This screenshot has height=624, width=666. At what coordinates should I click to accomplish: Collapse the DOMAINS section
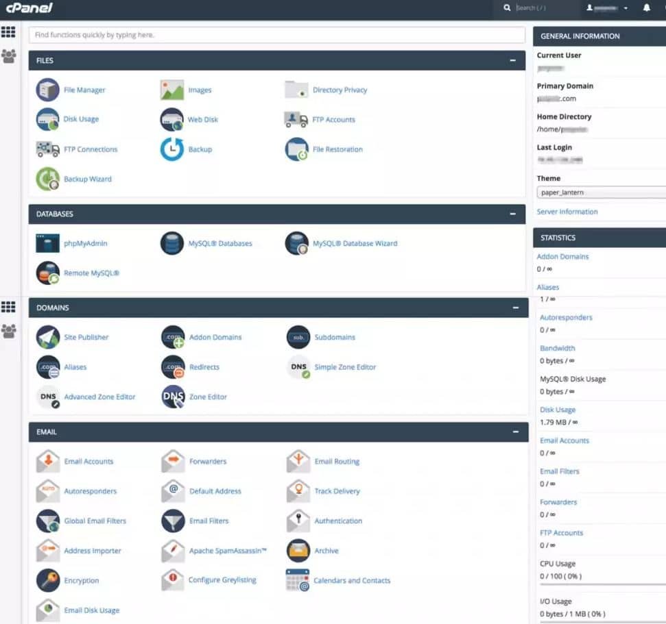(x=516, y=308)
